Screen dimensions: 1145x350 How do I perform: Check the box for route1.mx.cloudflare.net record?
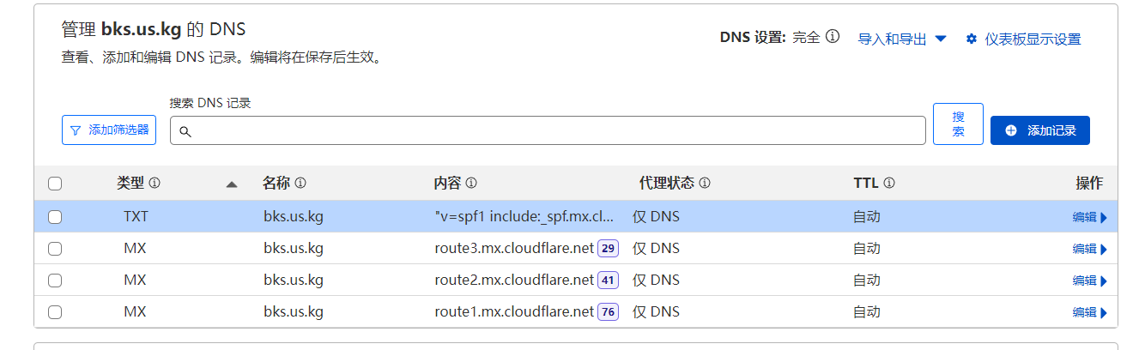pyautogui.click(x=55, y=312)
